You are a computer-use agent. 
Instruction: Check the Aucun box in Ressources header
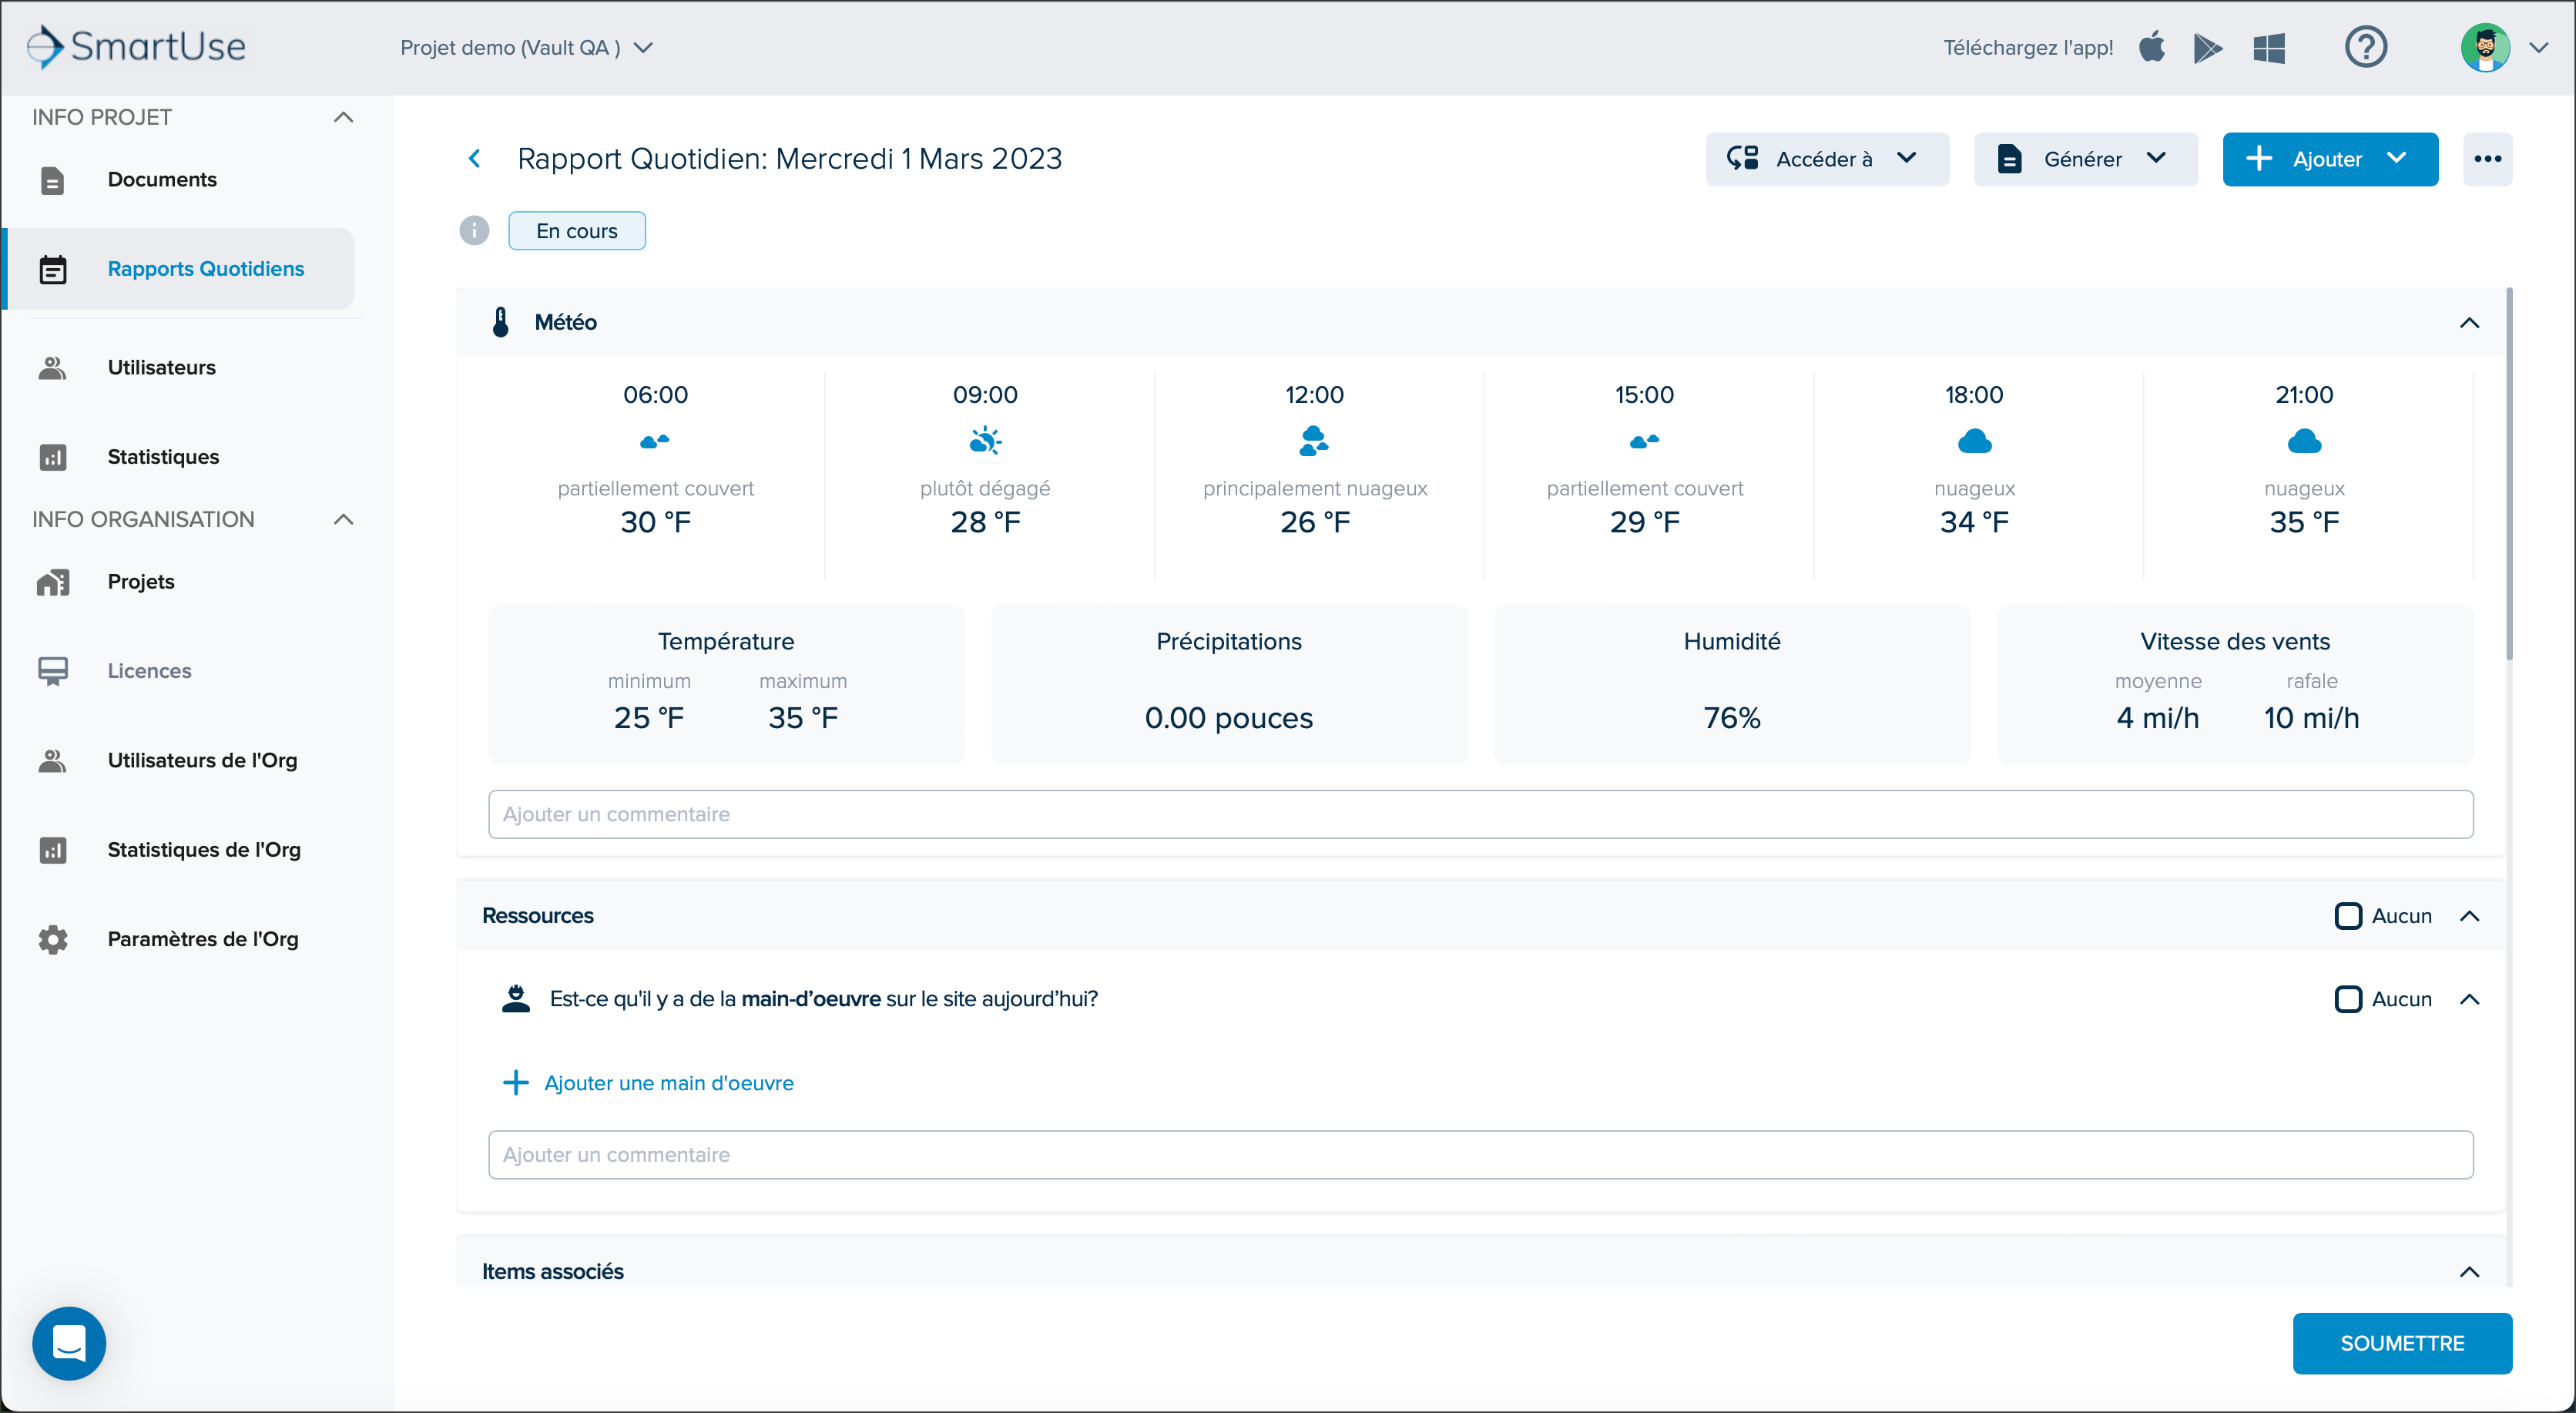coord(2348,916)
